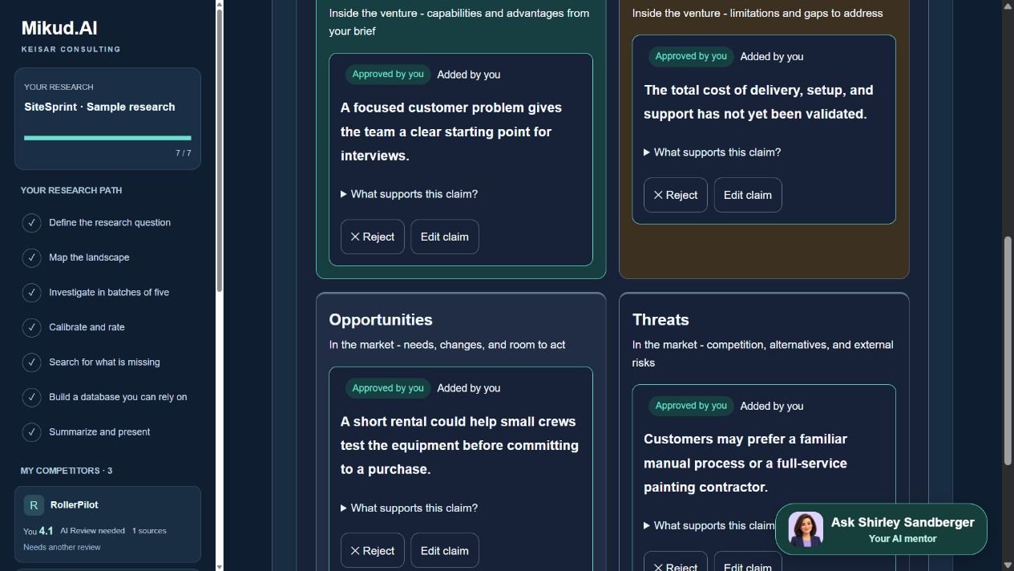The height and width of the screenshot is (571, 1014).
Task: Click the check icon beside Summarize and present
Action: [31, 431]
